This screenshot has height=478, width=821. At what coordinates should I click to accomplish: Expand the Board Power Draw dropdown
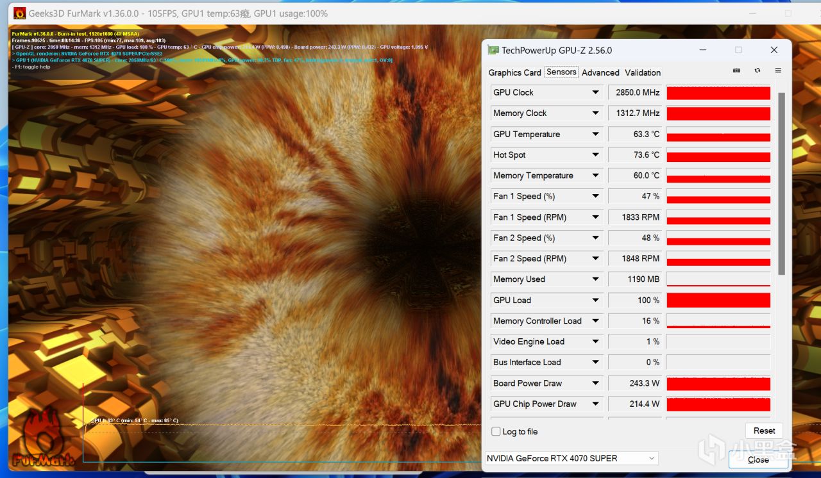click(595, 383)
